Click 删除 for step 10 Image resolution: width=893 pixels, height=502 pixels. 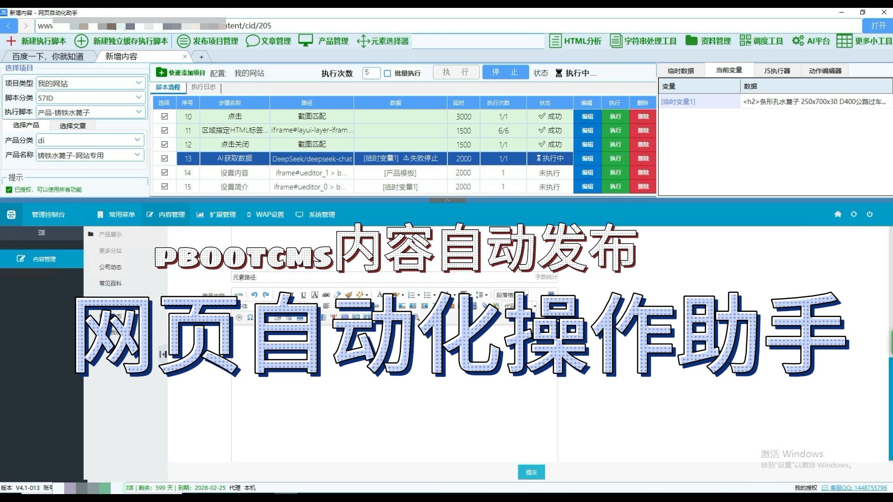coord(643,116)
